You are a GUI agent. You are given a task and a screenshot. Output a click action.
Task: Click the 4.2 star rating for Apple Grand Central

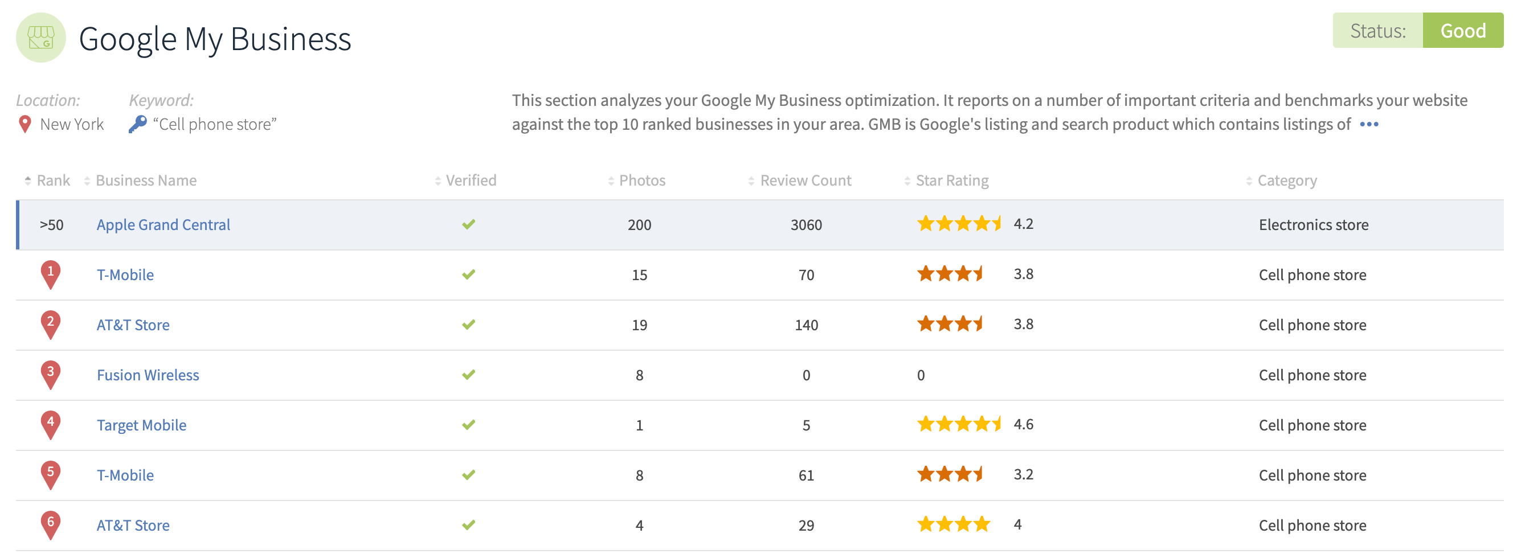pos(959,224)
